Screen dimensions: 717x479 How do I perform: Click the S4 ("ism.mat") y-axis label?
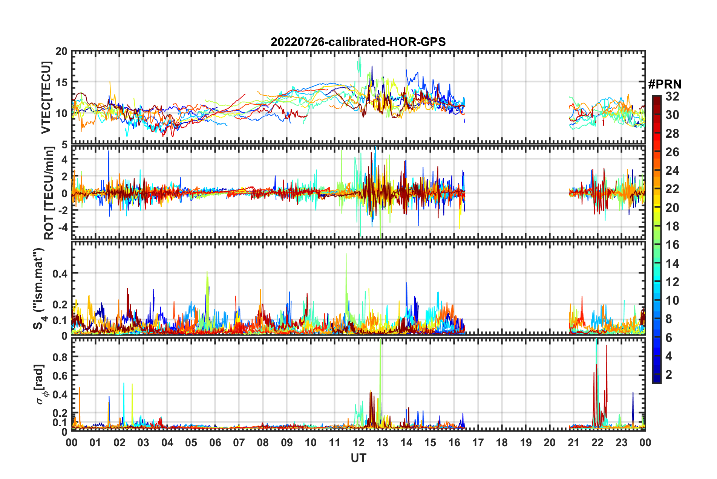click(x=39, y=288)
